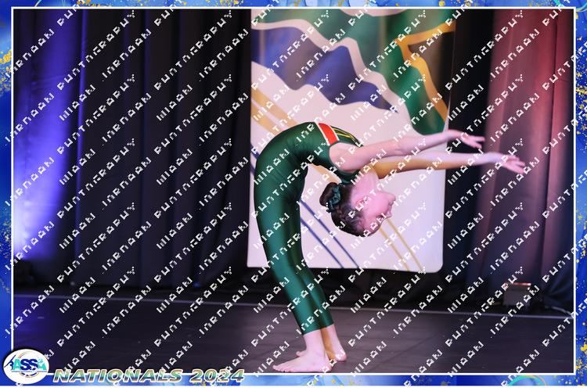The image size is (587, 391).
Task: Click the blue frame's right border
Action: click(581, 195)
